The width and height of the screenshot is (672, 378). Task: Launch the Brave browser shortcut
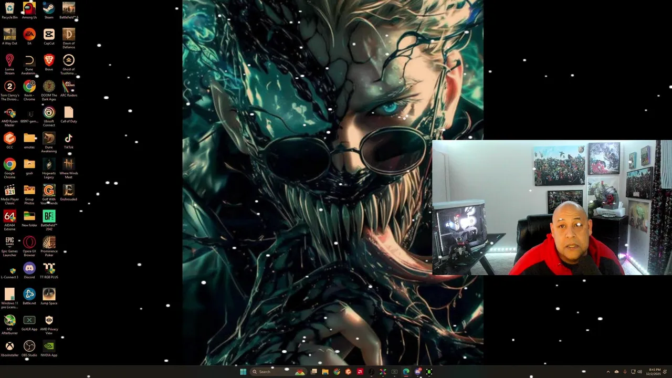49,62
